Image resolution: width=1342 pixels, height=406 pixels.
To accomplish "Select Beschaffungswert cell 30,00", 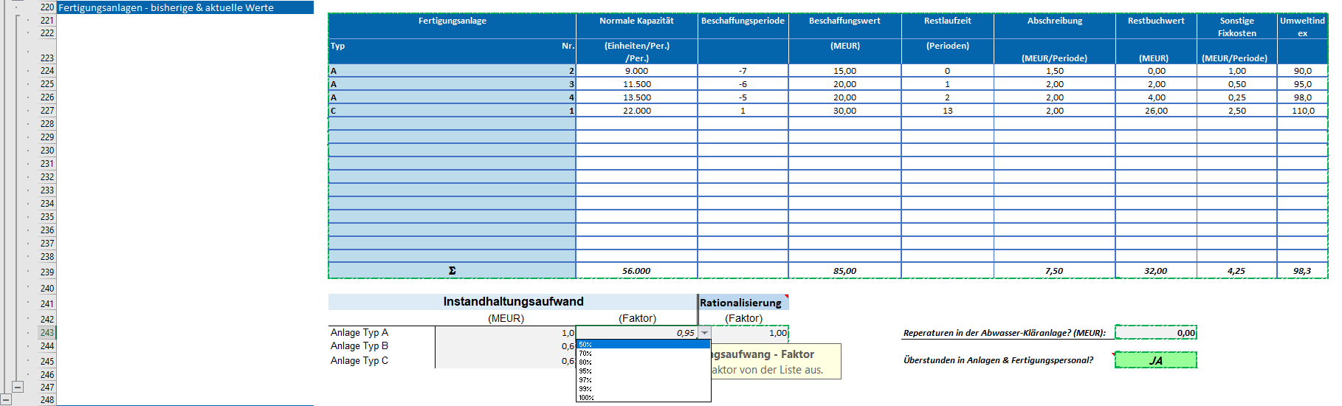I will [845, 111].
